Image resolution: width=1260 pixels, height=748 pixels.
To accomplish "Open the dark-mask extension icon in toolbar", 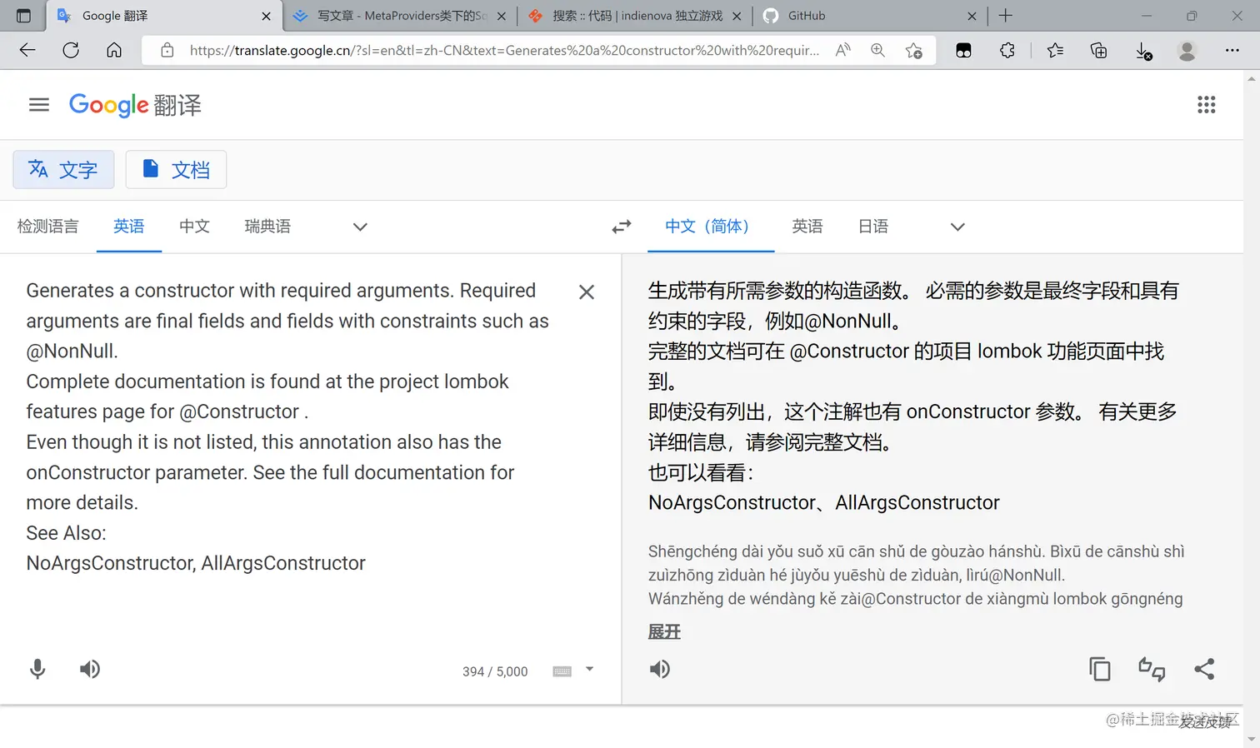I will (963, 50).
